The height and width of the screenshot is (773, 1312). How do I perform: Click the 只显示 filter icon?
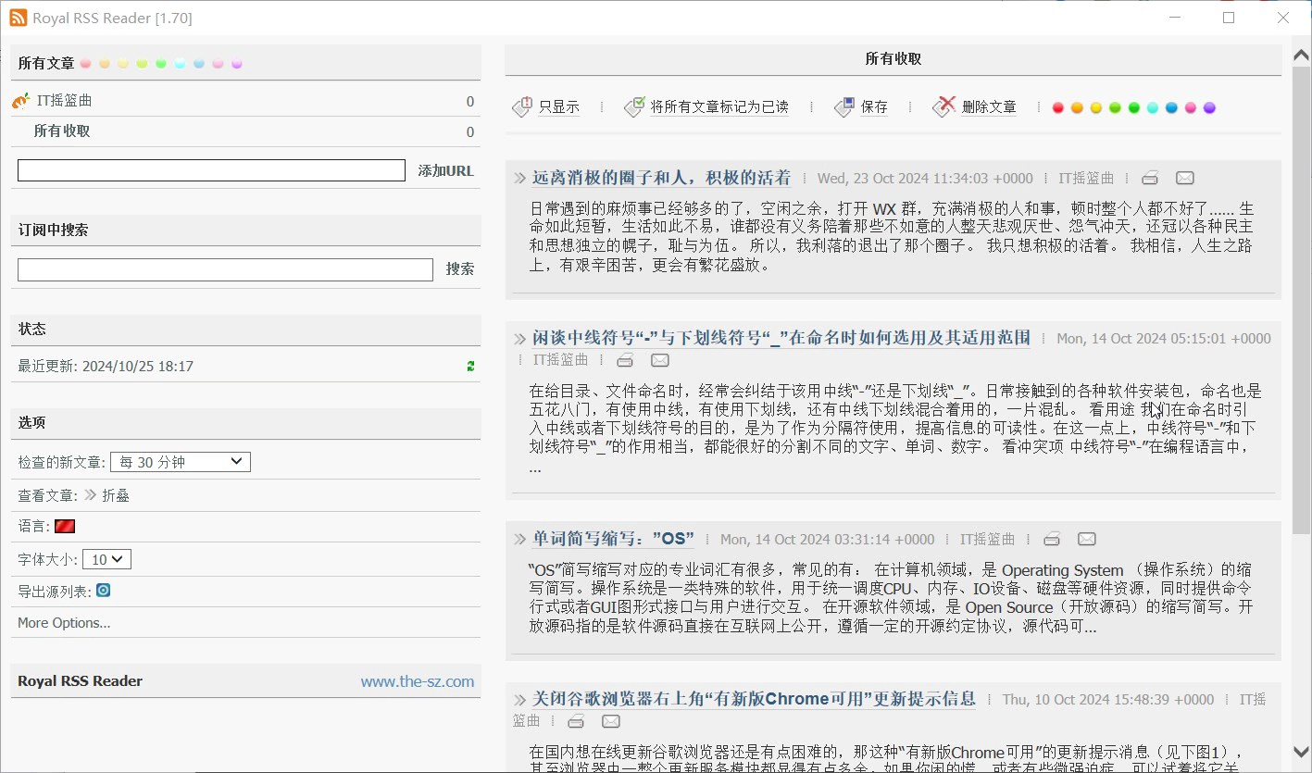521,106
